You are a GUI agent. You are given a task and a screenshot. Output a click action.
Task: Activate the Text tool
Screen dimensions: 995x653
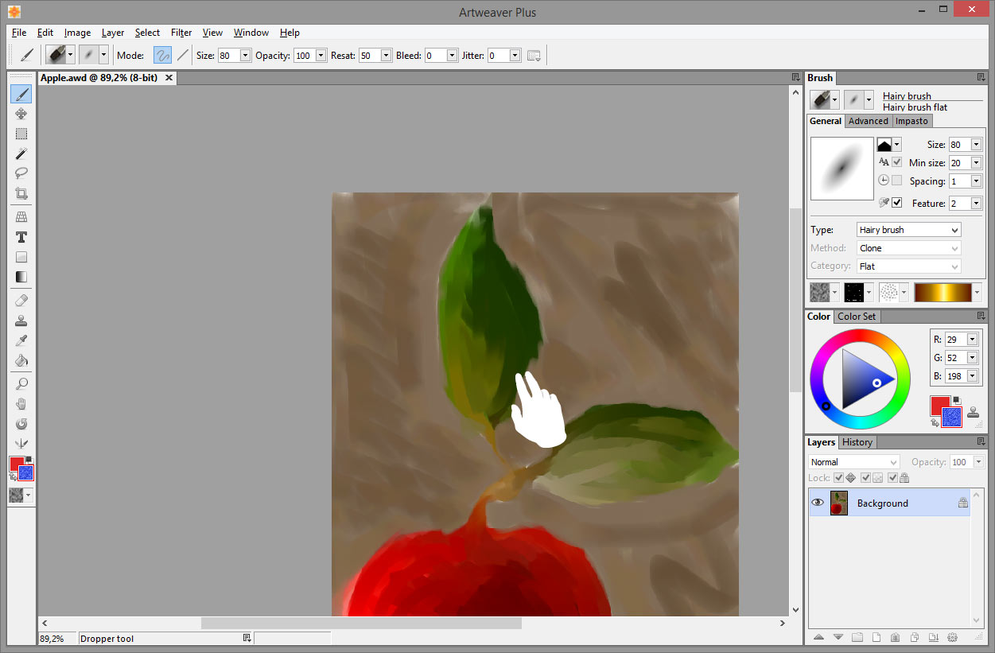(21, 237)
